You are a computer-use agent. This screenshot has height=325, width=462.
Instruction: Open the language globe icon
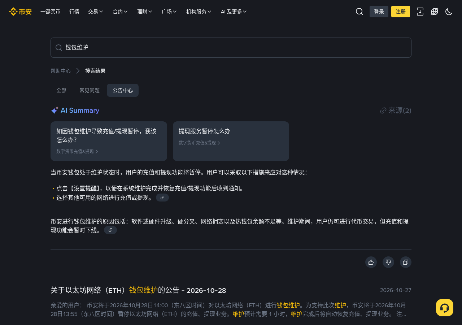(435, 12)
